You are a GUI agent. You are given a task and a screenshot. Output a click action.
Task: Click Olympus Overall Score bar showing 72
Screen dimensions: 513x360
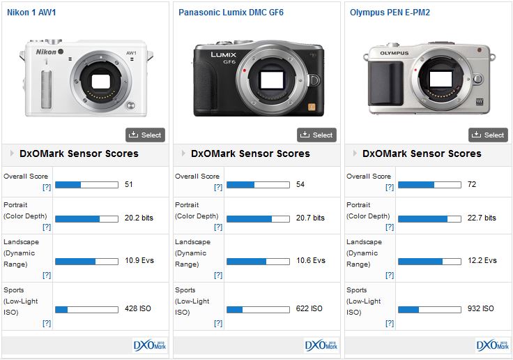(x=429, y=185)
